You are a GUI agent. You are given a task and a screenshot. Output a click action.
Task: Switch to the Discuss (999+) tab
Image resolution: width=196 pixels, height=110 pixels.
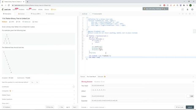pyautogui.click(x=36, y=14)
